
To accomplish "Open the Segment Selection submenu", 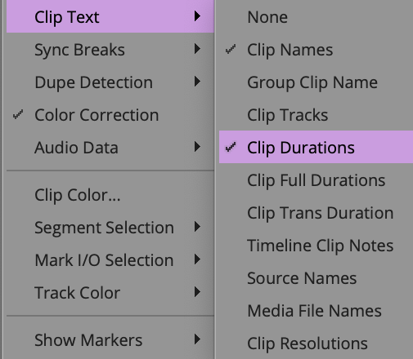I will tap(110, 227).
